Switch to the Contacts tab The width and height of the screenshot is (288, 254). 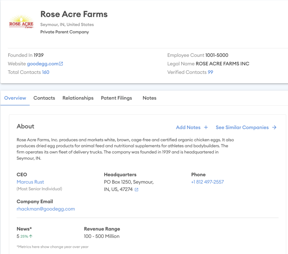[x=44, y=98]
